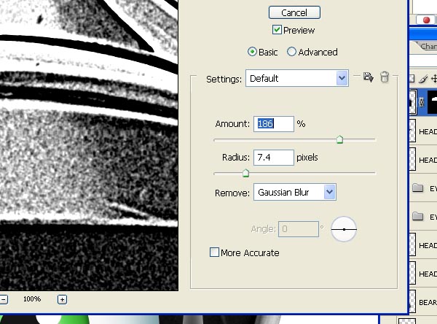Click the Amount percentage input field

click(x=274, y=124)
